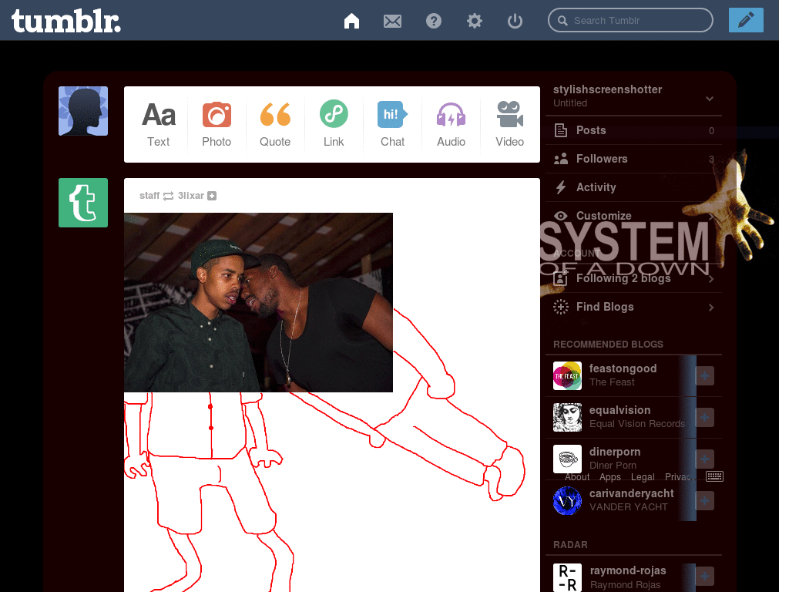The height and width of the screenshot is (592, 789).
Task: Click the carivanderyacht VY avatar
Action: [567, 500]
